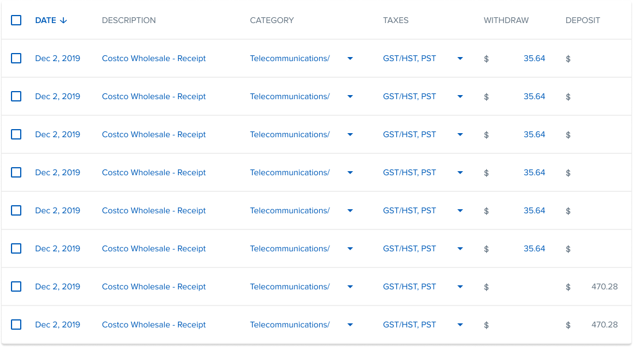Tick the select-all checkbox in the header row
633x347 pixels.
16,20
